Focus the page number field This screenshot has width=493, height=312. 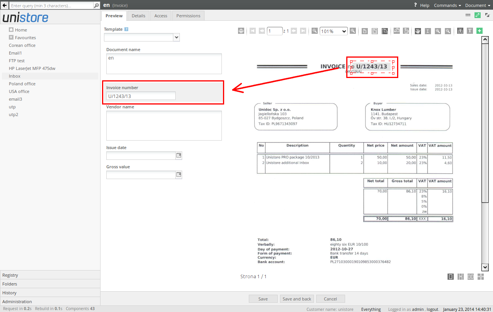(x=275, y=31)
